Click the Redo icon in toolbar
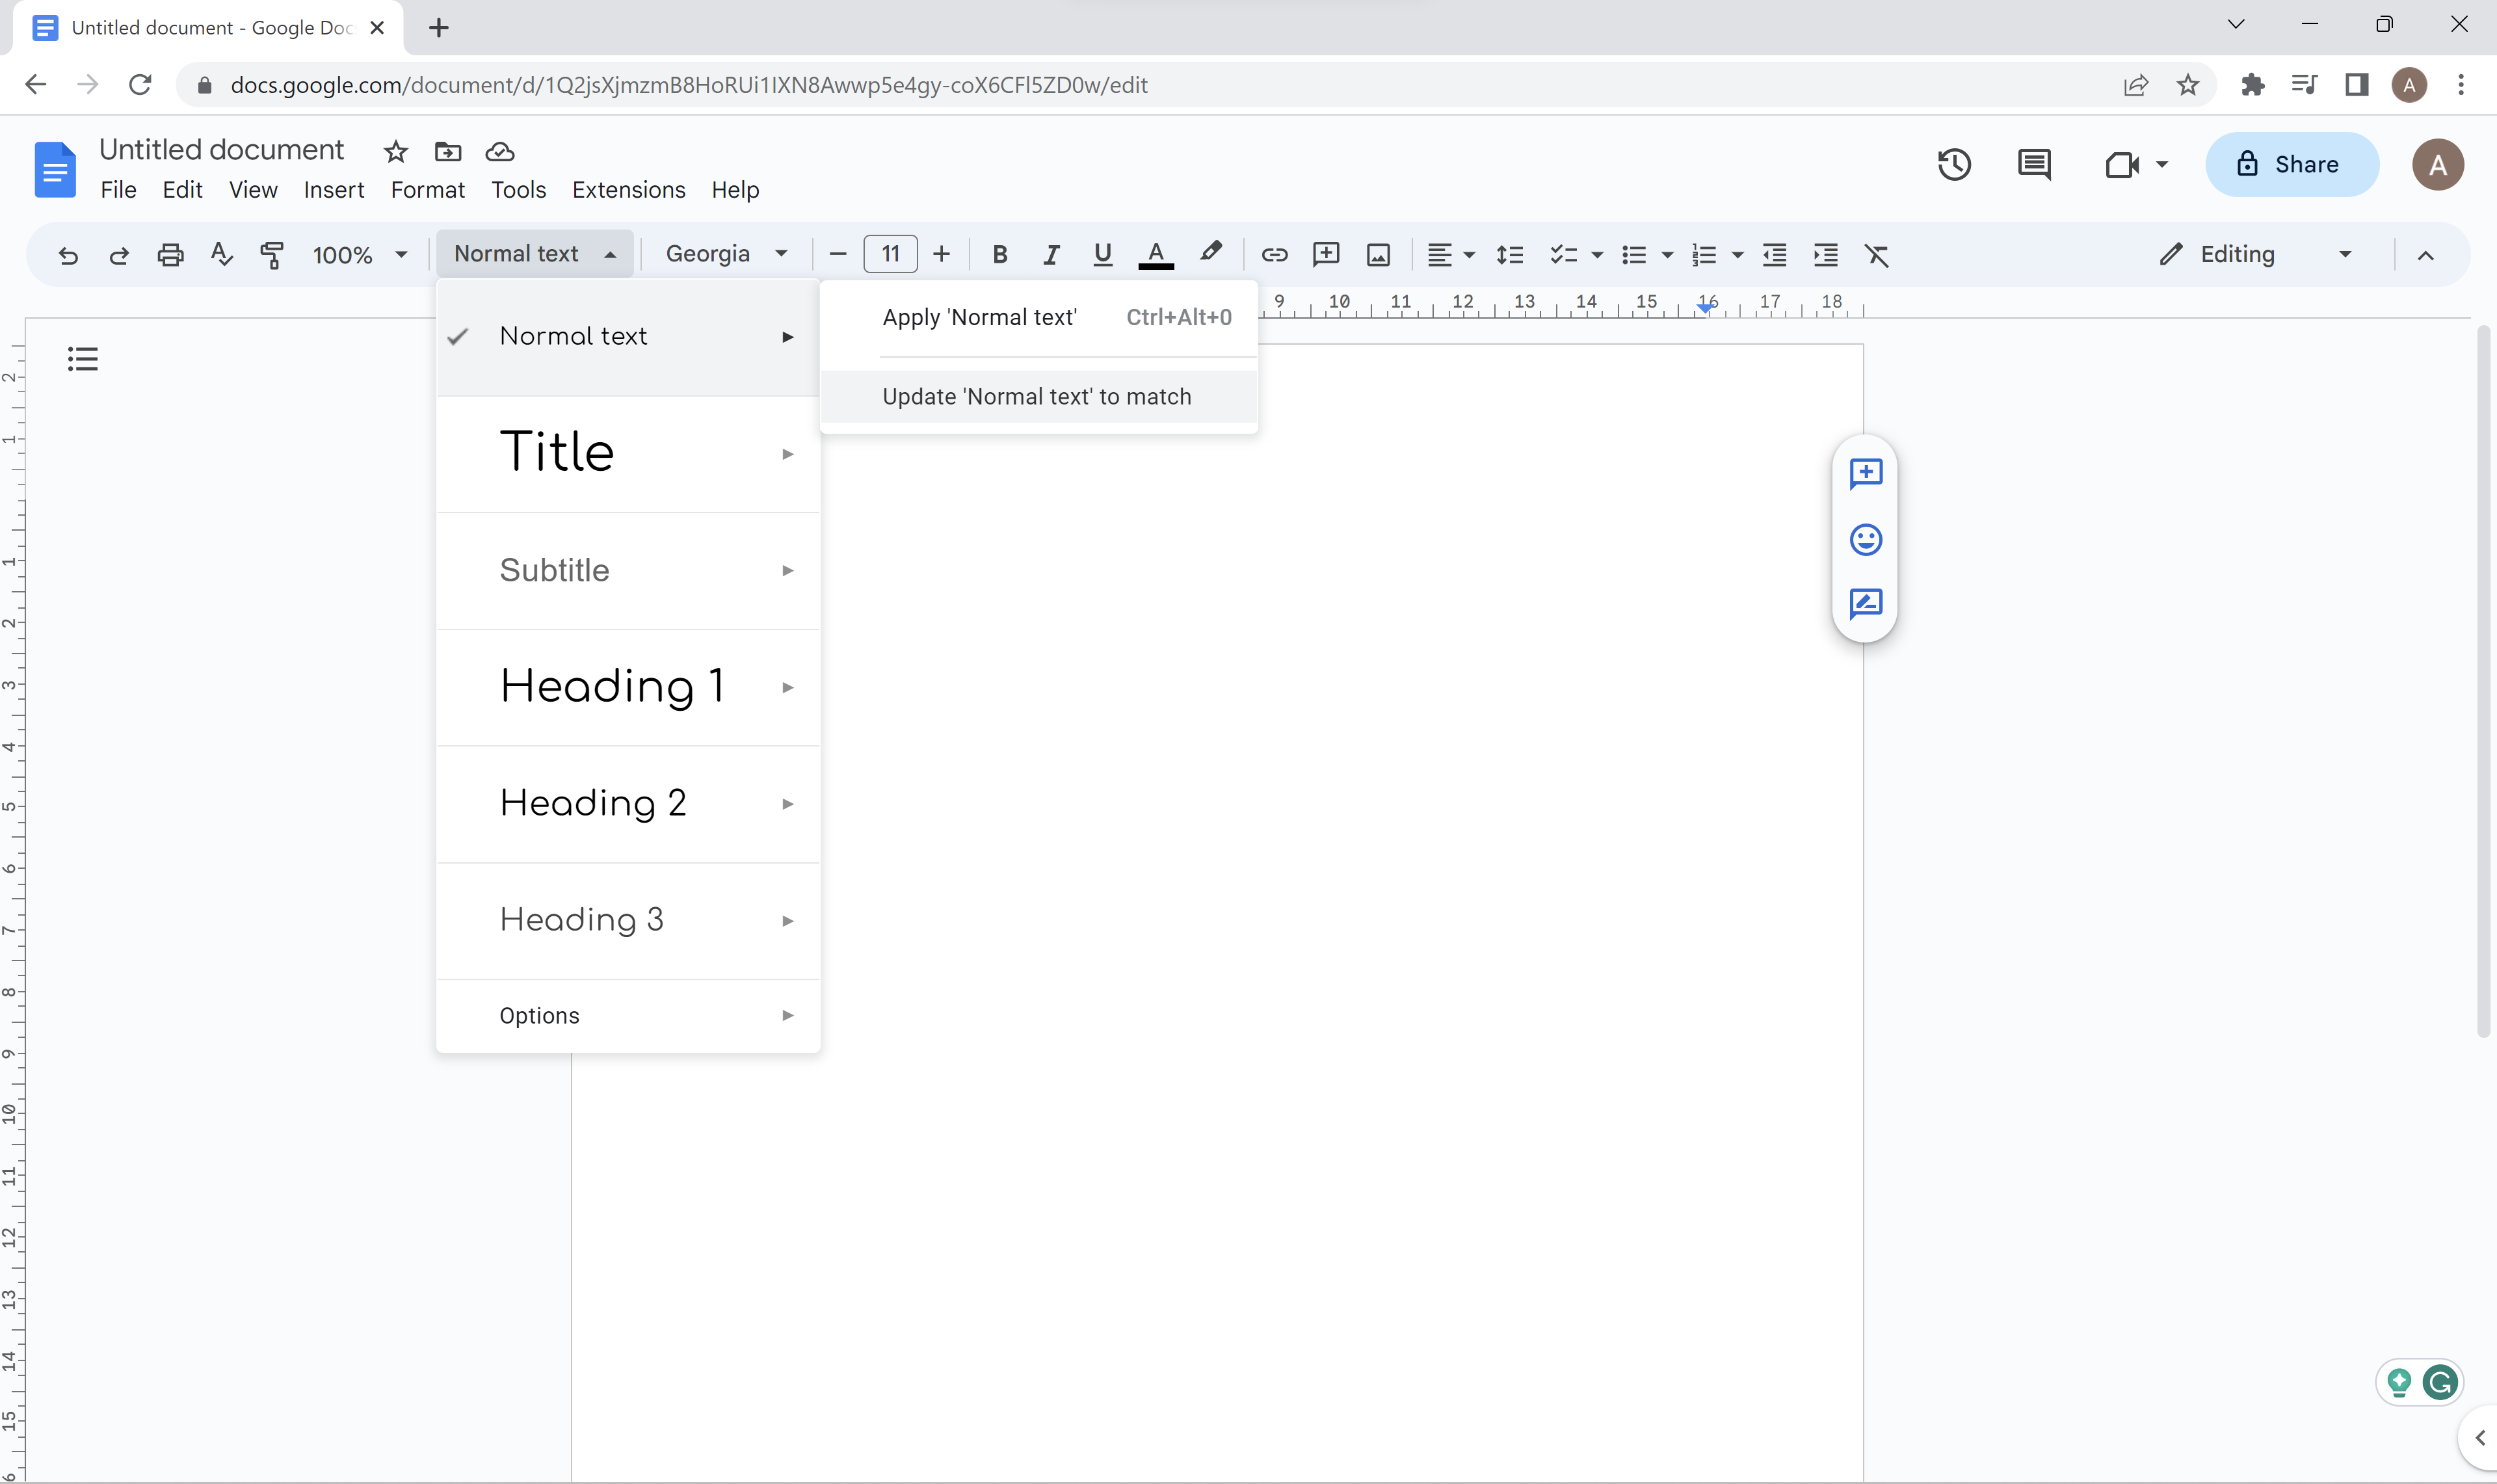The image size is (2497, 1484). [119, 255]
